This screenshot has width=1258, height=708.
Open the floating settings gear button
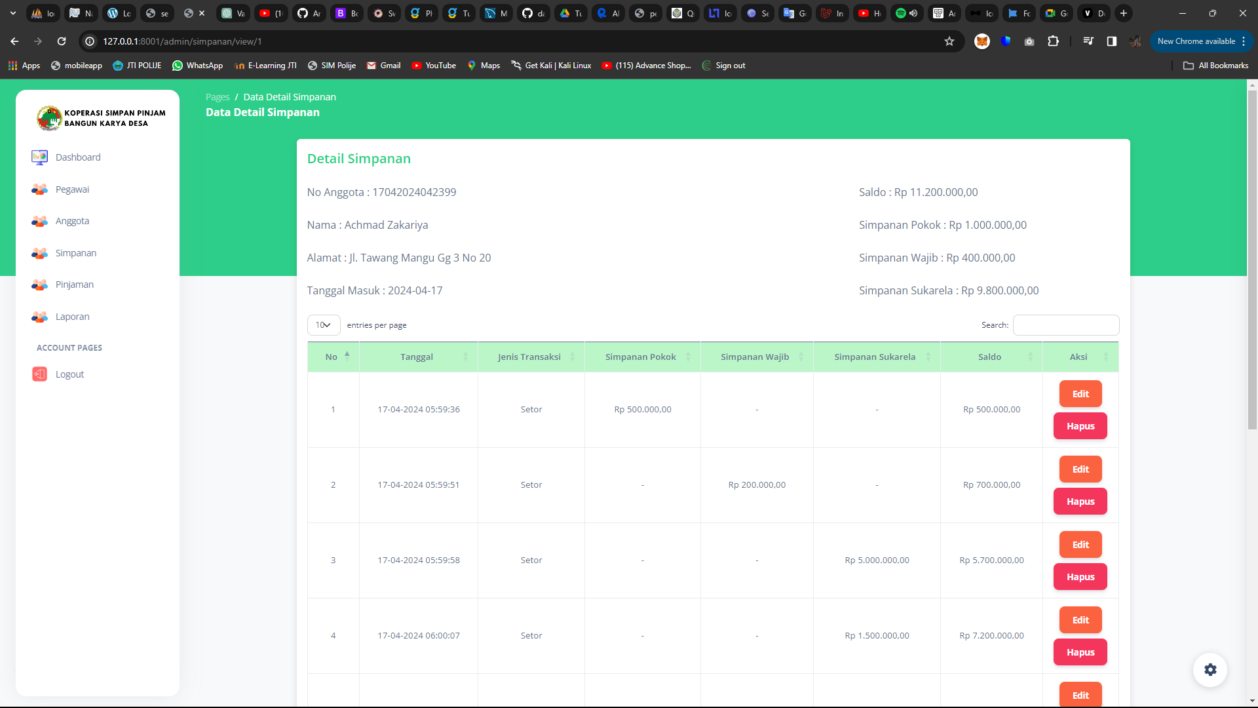tap(1210, 670)
